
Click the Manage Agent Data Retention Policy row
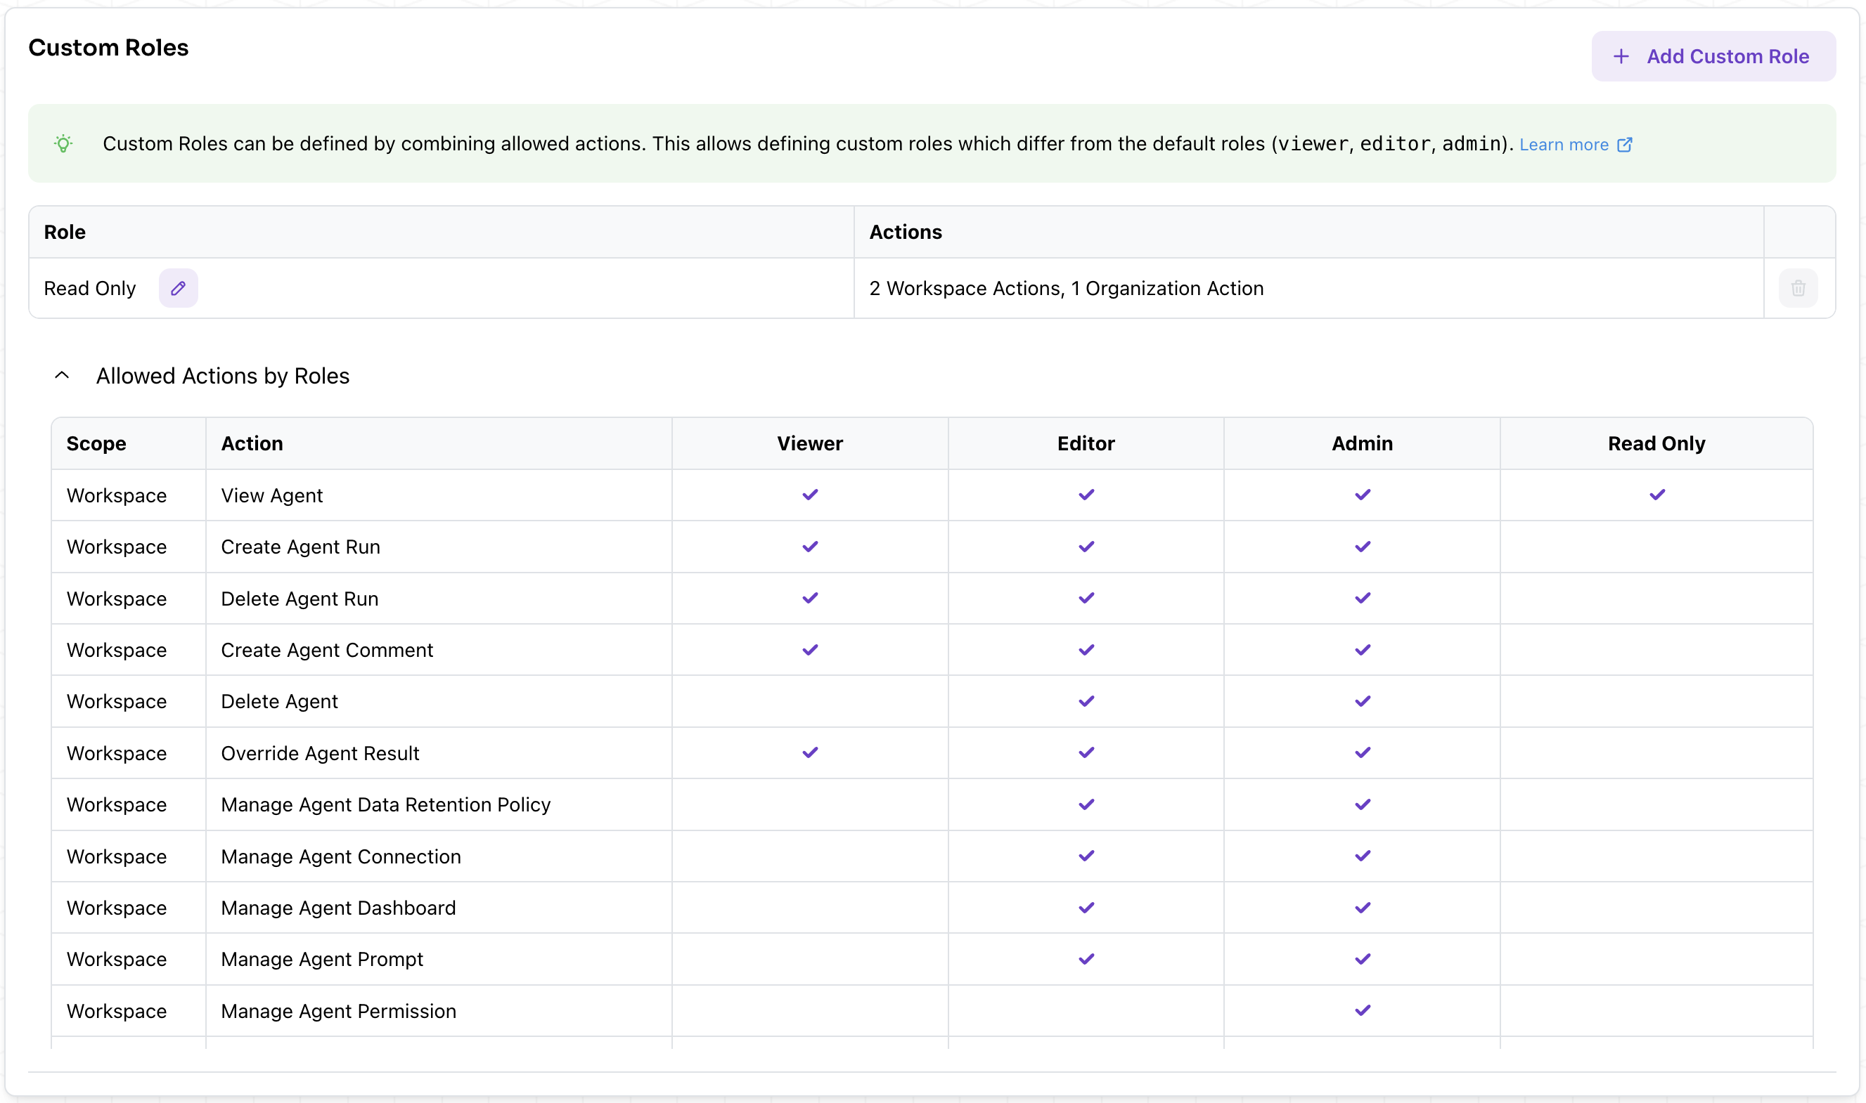pyautogui.click(x=385, y=805)
